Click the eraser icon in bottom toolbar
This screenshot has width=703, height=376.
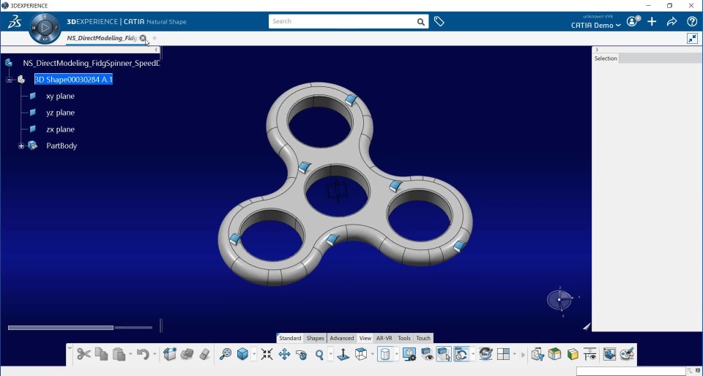204,355
